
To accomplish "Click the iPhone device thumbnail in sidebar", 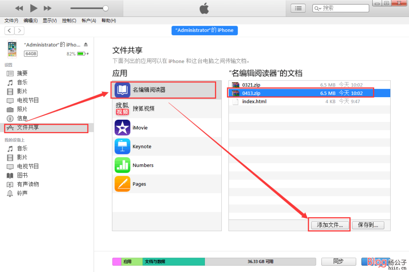I will pos(12,49).
